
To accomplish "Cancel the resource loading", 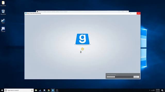I will coord(136,77).
